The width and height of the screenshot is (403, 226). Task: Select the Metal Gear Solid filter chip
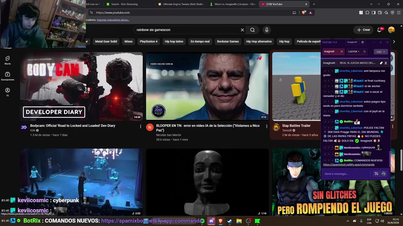(x=106, y=41)
